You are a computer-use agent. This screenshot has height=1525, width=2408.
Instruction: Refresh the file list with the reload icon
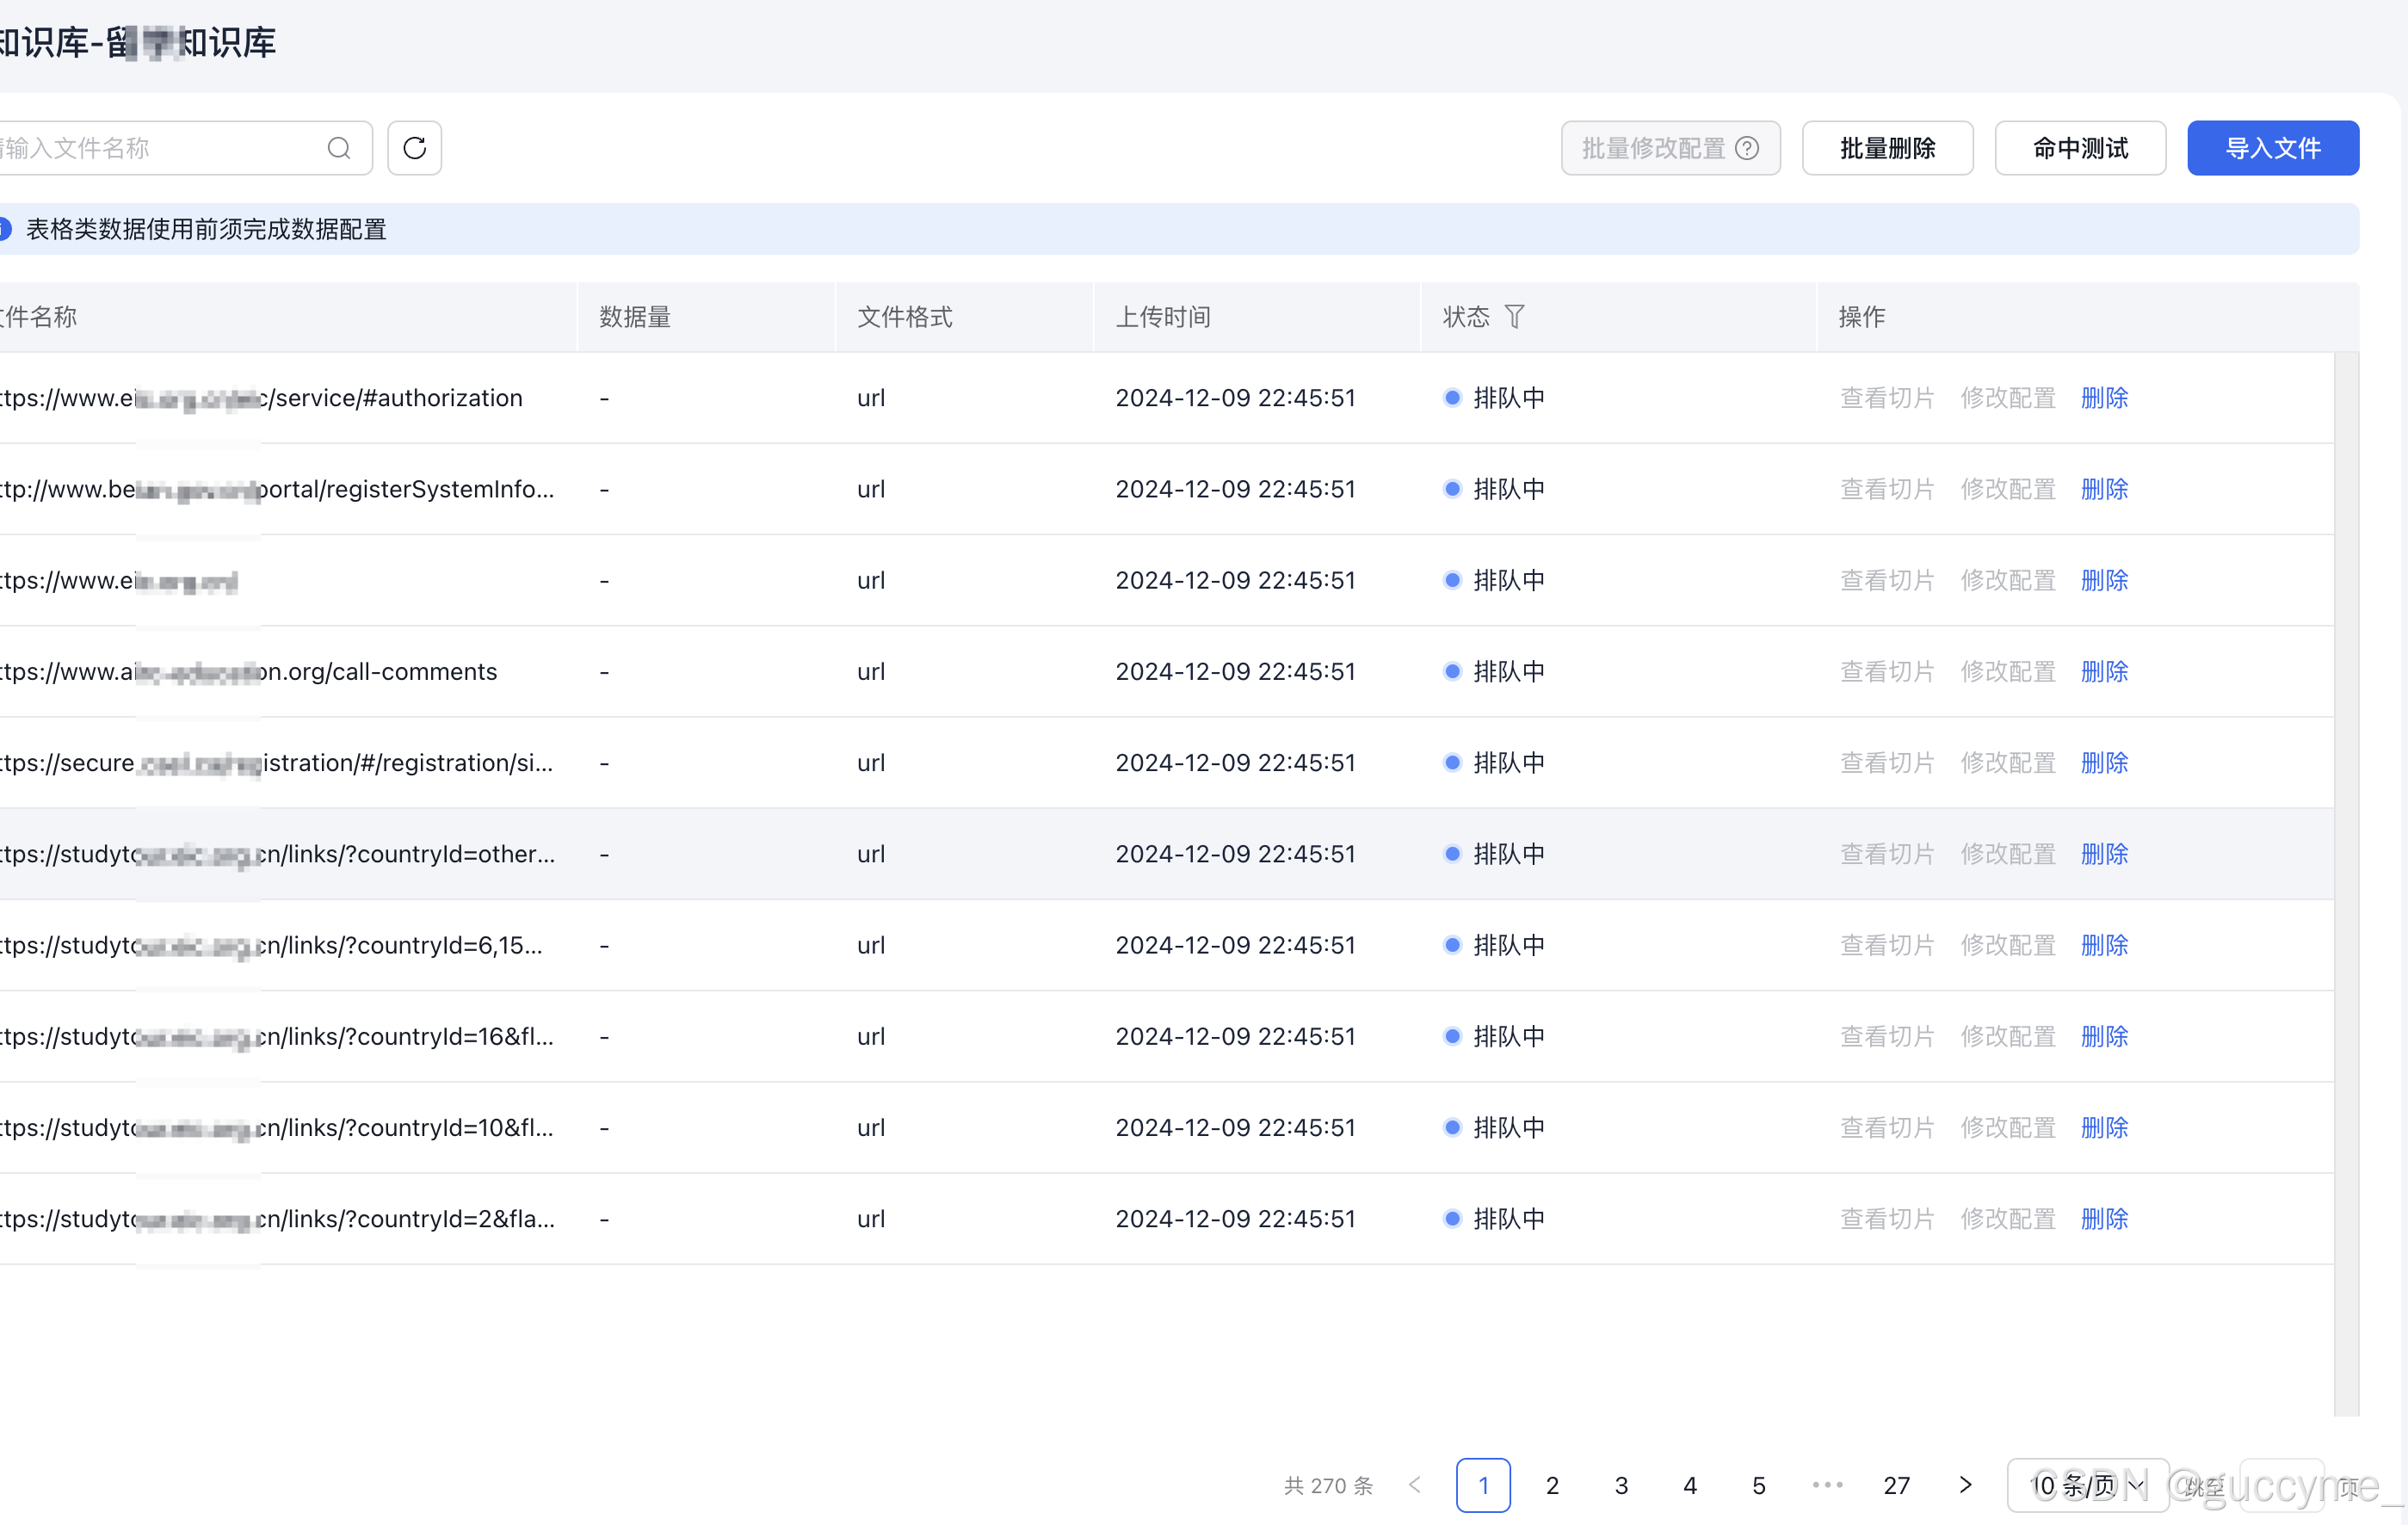(413, 148)
